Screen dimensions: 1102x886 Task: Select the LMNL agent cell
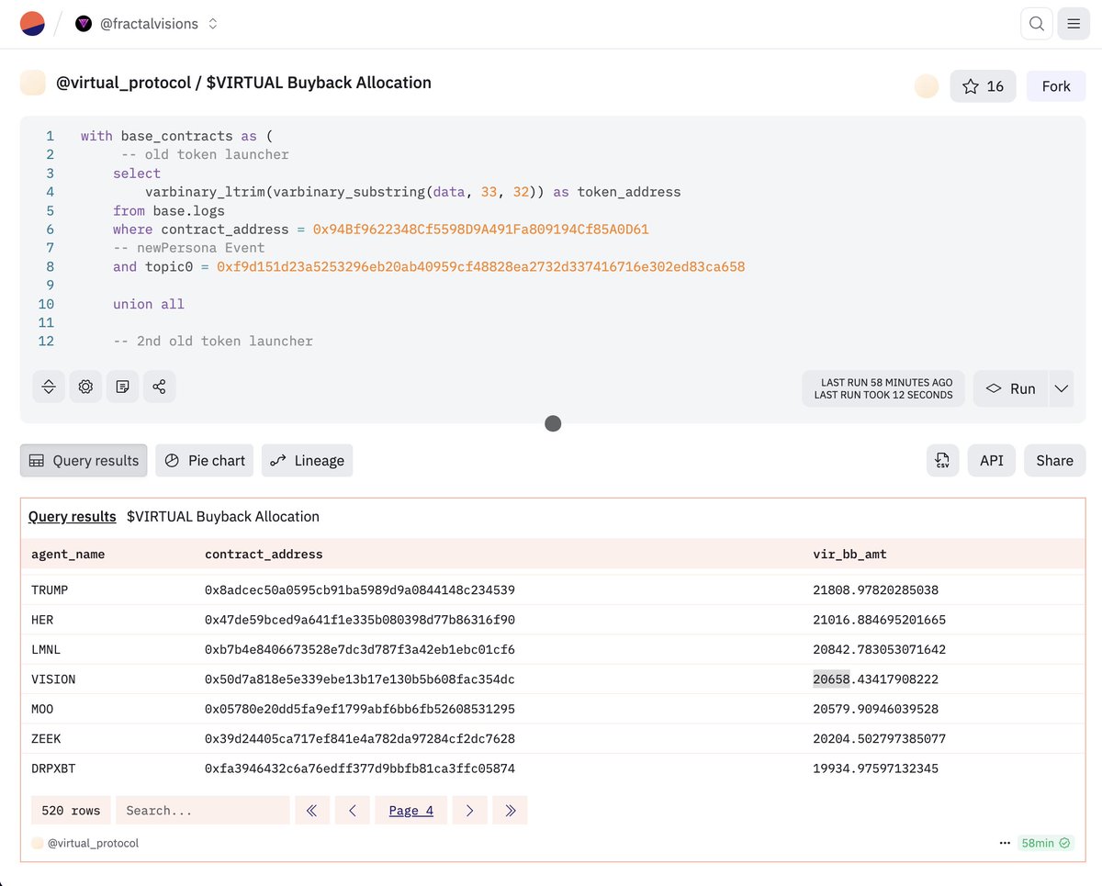tap(46, 649)
